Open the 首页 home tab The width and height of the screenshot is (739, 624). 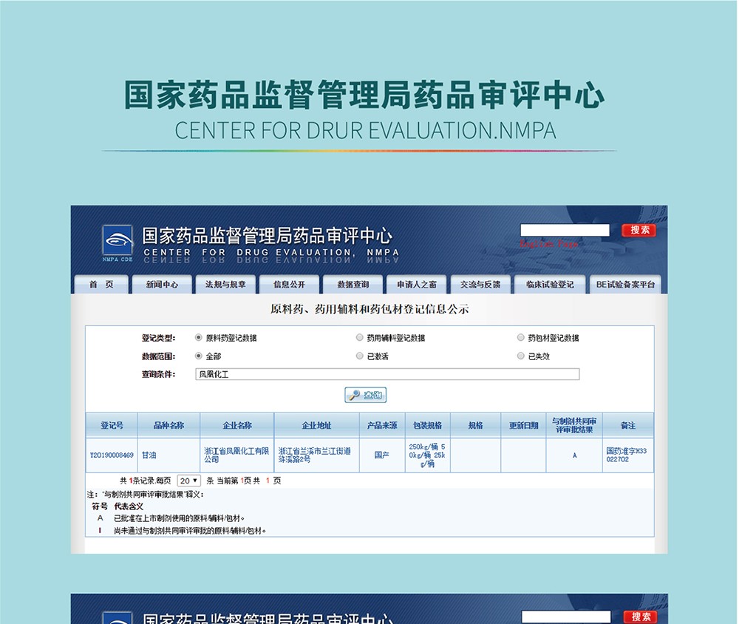101,285
